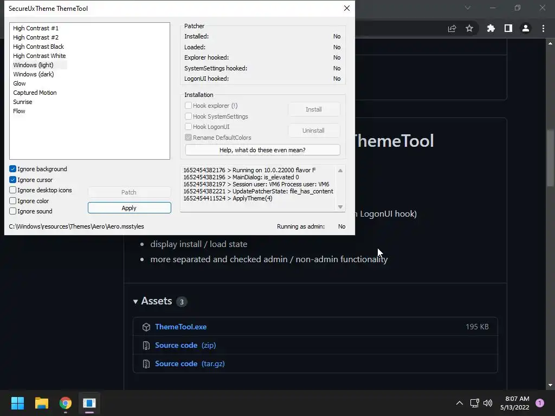
Task: Check the Hook SystemSettings option
Action: tap(188, 116)
